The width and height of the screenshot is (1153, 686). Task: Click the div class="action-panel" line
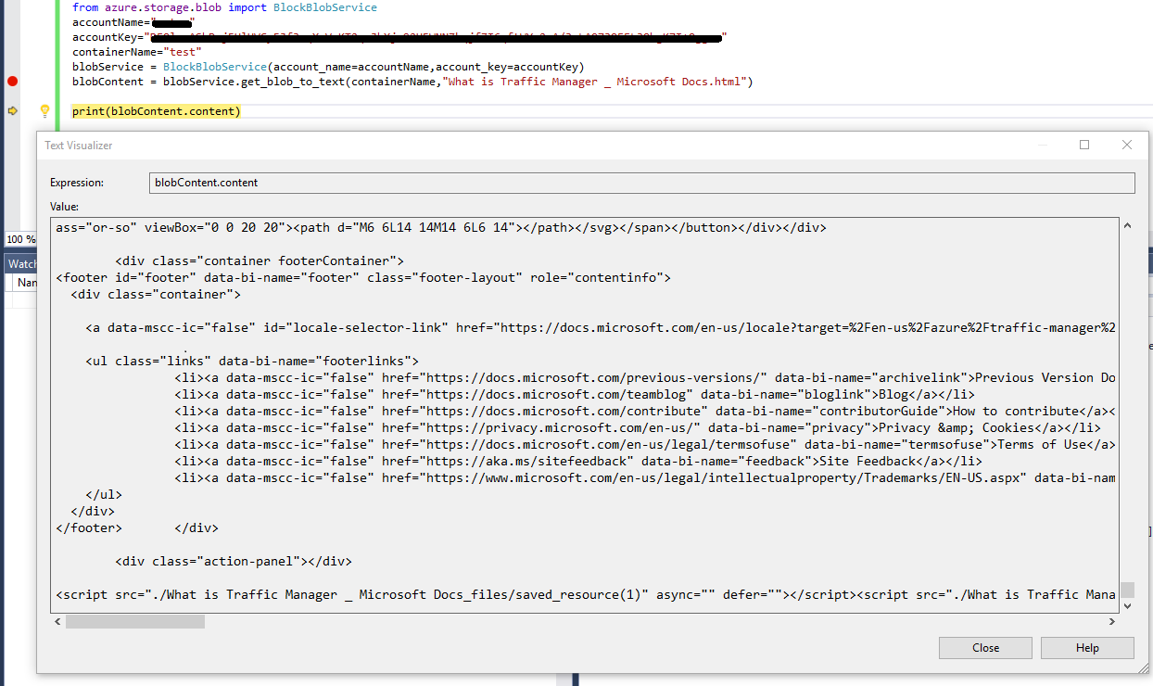234,561
